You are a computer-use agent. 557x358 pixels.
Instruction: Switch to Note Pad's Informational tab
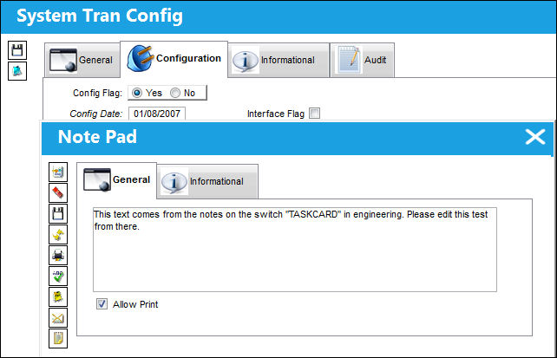click(x=207, y=181)
